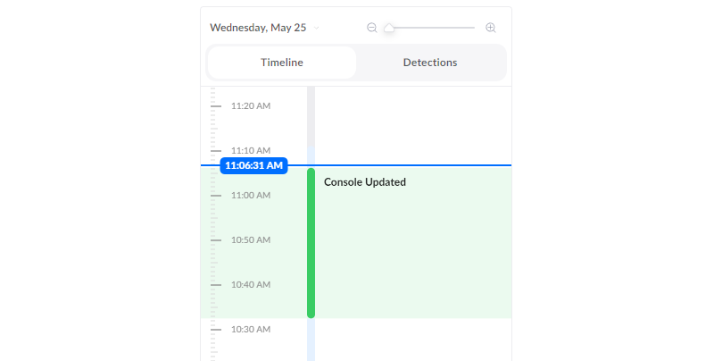Click the zoom slider track right end
The image size is (714, 361).
pyautogui.click(x=473, y=28)
